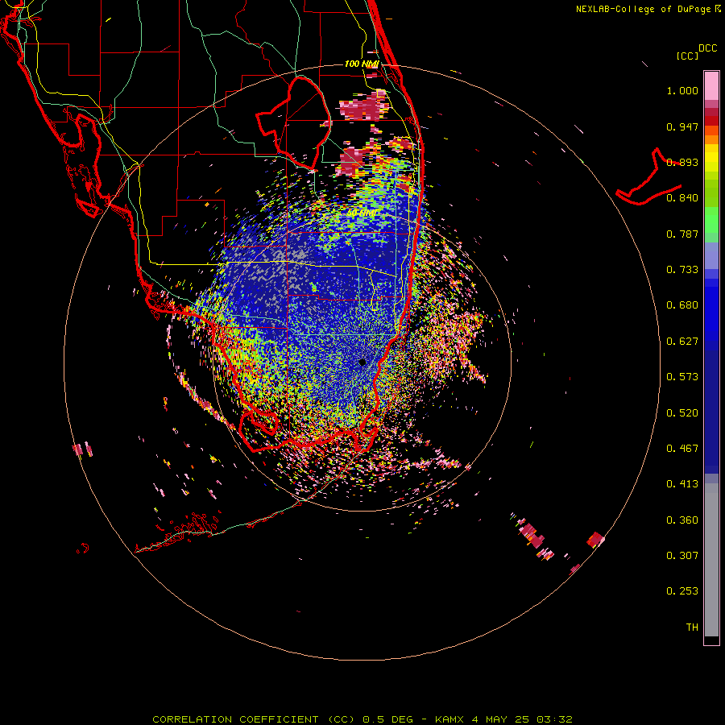Click the 0.520 legend value
The image size is (725, 725).
coord(682,413)
